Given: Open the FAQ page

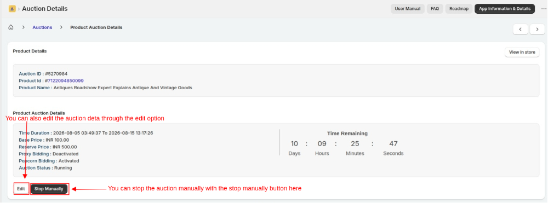Looking at the screenshot, I should [x=435, y=9].
